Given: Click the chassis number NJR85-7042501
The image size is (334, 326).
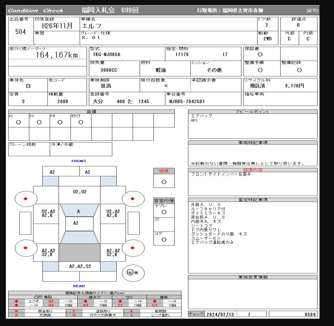Looking at the screenshot, I should pos(187,101).
